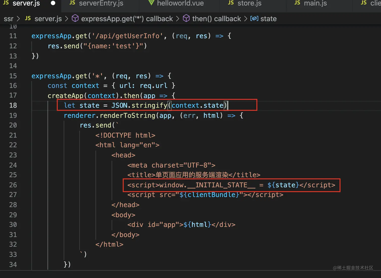
Task: Click the variable icon before state breadcrumb
Action: tap(254, 19)
